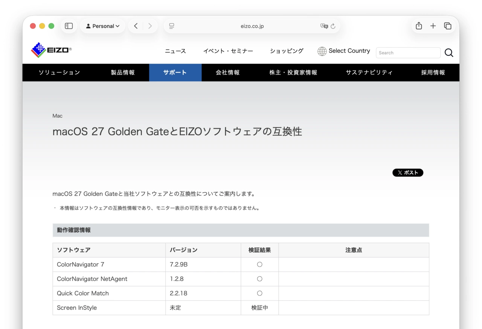Click the magnifying glass search icon
The height and width of the screenshot is (329, 482).
click(449, 53)
